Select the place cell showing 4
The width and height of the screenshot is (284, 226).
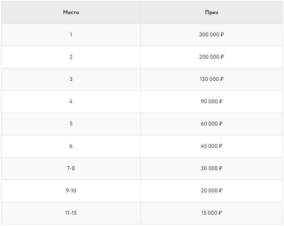tap(71, 102)
